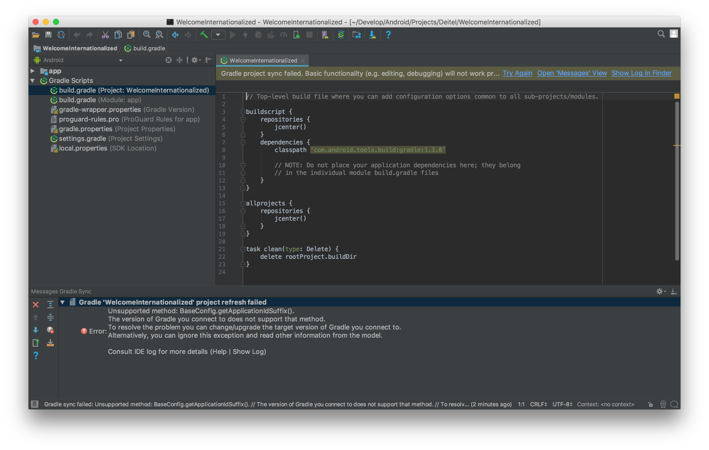Image resolution: width=709 pixels, height=450 pixels.
Task: Click the Search Everywhere magnifier icon
Action: point(661,34)
